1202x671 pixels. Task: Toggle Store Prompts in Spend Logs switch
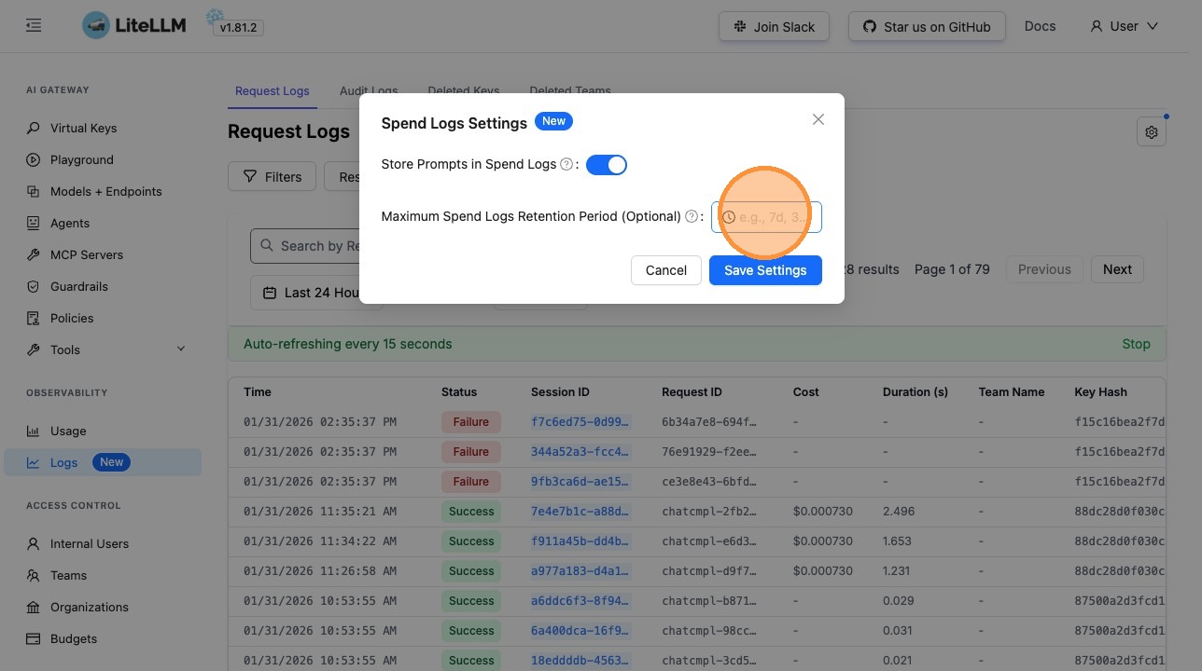(x=606, y=165)
